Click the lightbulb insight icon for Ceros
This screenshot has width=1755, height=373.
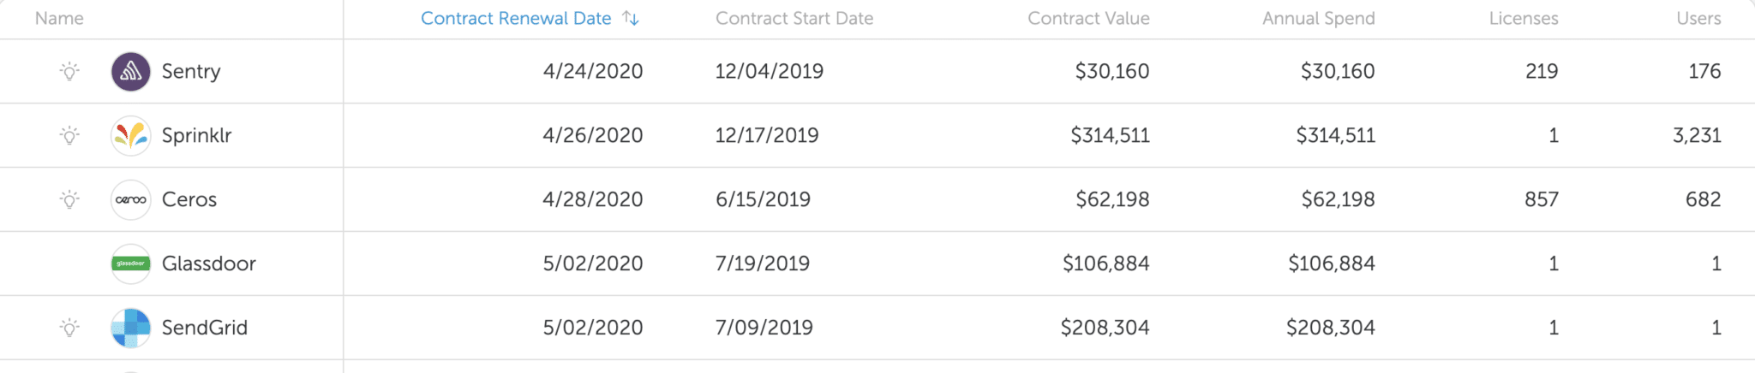point(69,199)
